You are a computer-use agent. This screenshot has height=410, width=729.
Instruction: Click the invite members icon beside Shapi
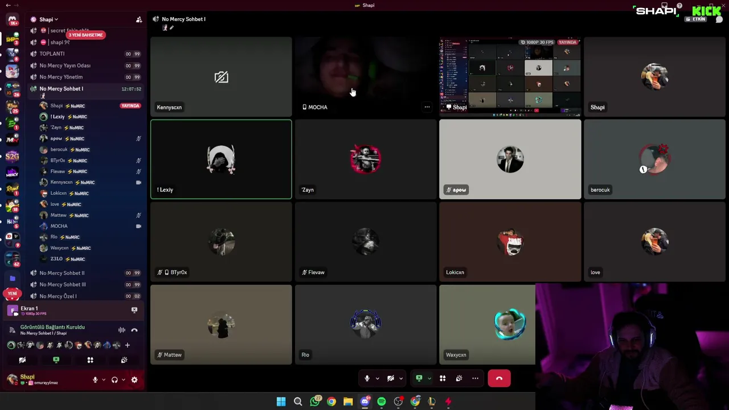(x=139, y=19)
